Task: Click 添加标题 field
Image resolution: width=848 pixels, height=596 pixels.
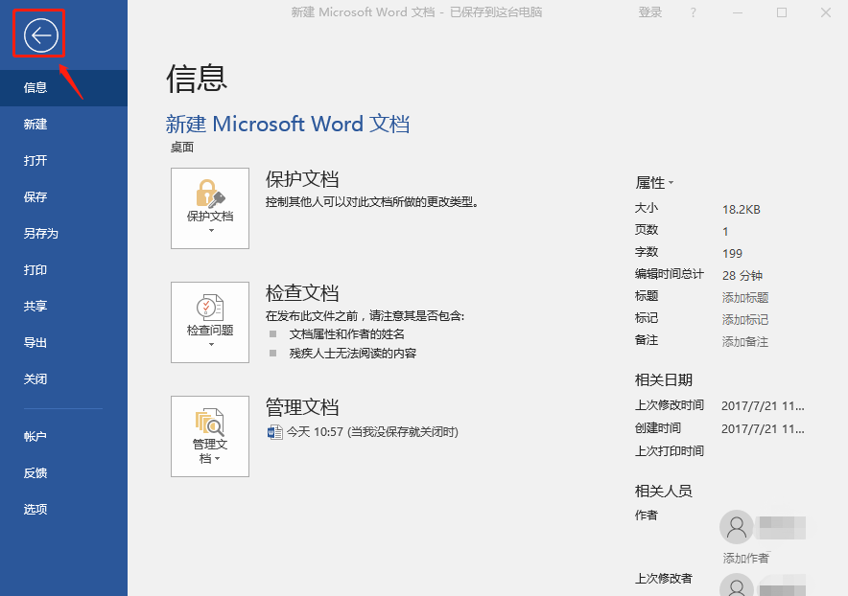Action: (x=745, y=297)
